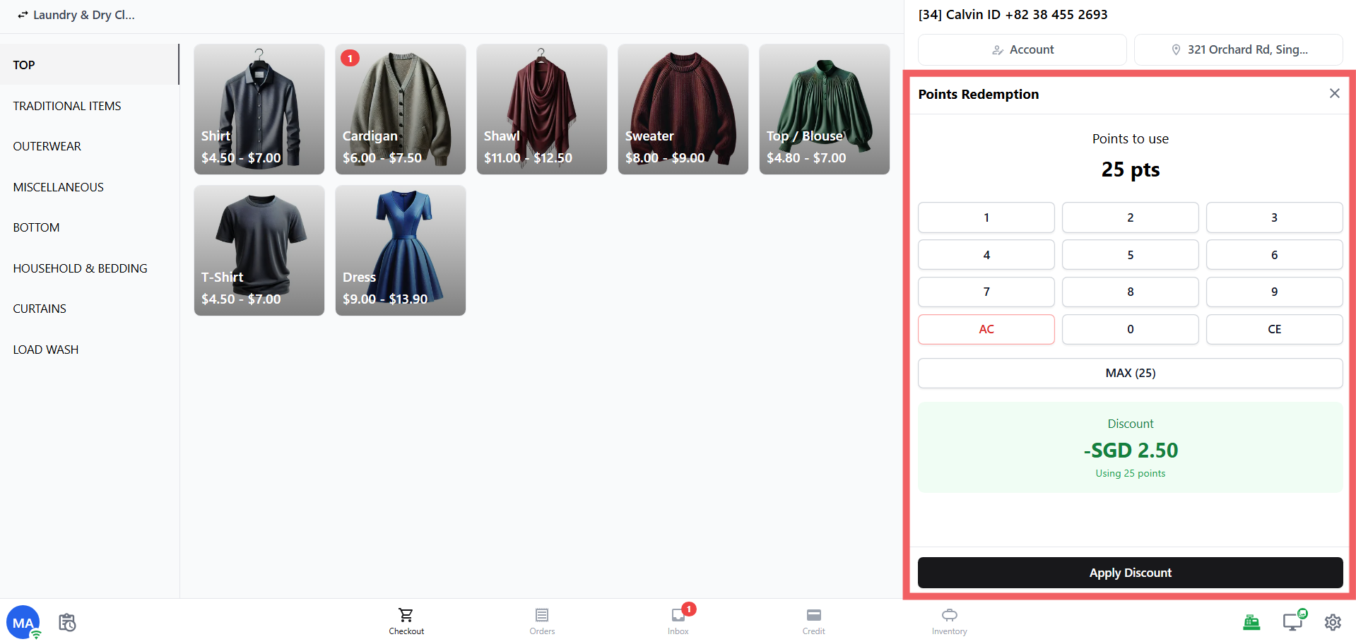Select the TRADITIONAL ITEMS category
This screenshot has height=644, width=1356.
[89, 106]
